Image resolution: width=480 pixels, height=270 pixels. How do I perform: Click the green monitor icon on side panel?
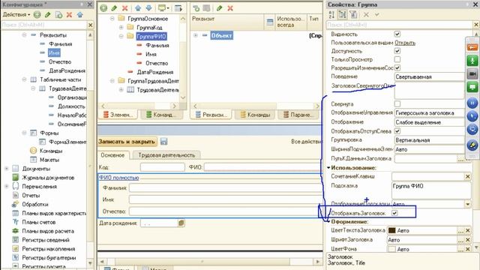click(472, 88)
